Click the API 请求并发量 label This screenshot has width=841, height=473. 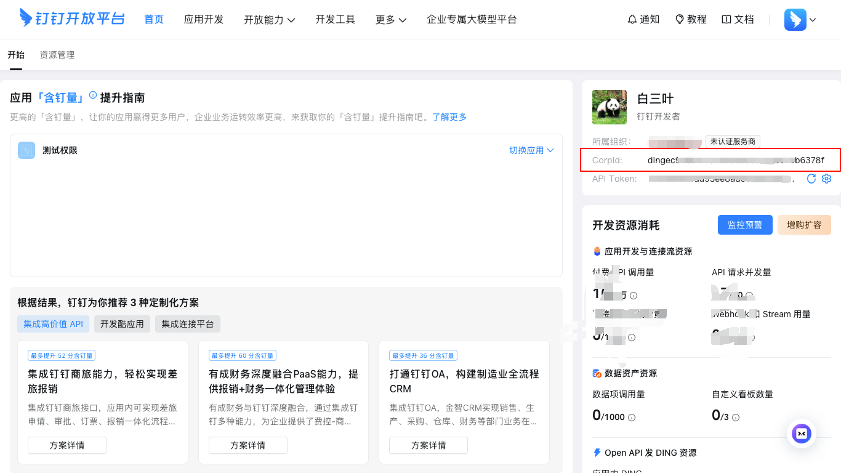click(x=741, y=272)
